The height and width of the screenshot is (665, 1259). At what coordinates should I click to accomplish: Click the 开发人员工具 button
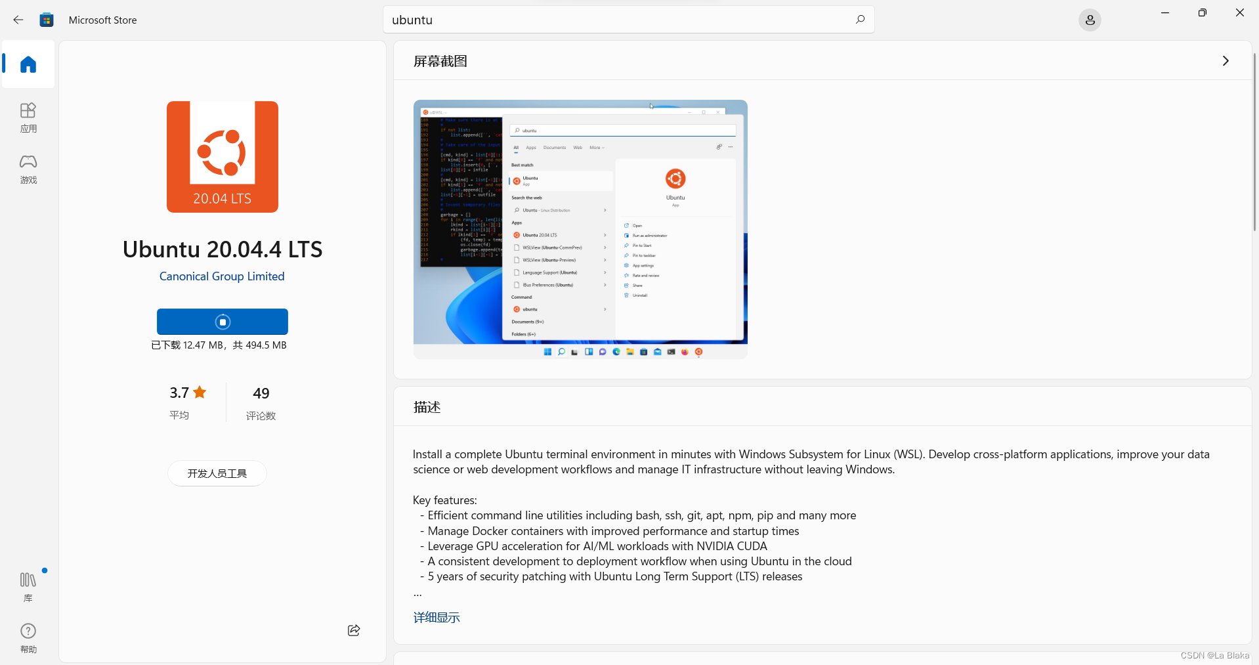(x=217, y=473)
